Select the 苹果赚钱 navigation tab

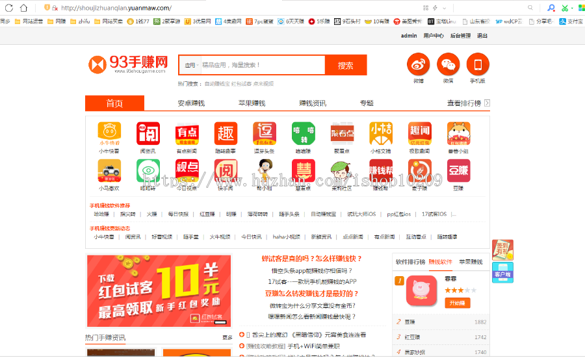pos(252,103)
